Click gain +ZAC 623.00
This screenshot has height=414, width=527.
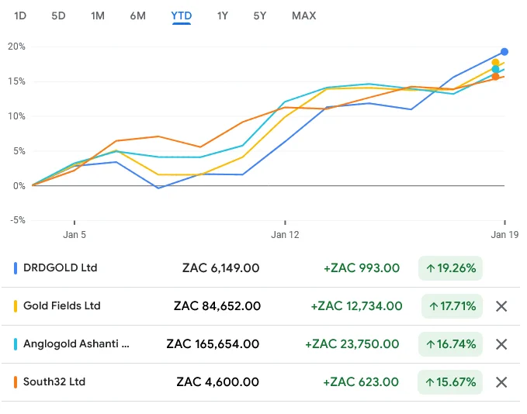click(x=361, y=381)
